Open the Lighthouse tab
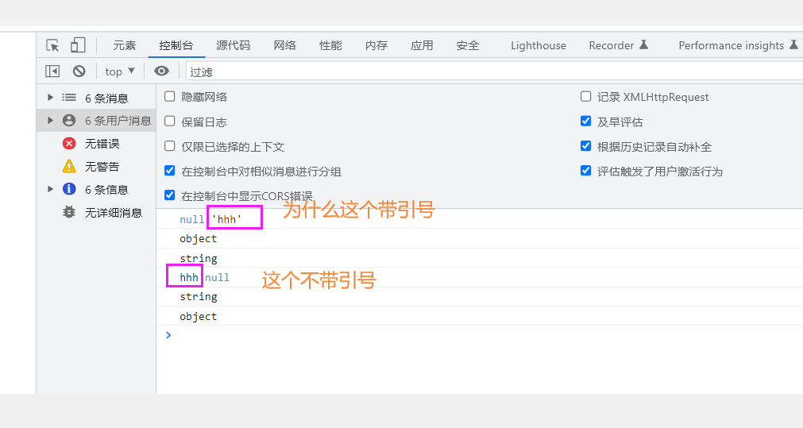The width and height of the screenshot is (803, 428). [x=539, y=45]
